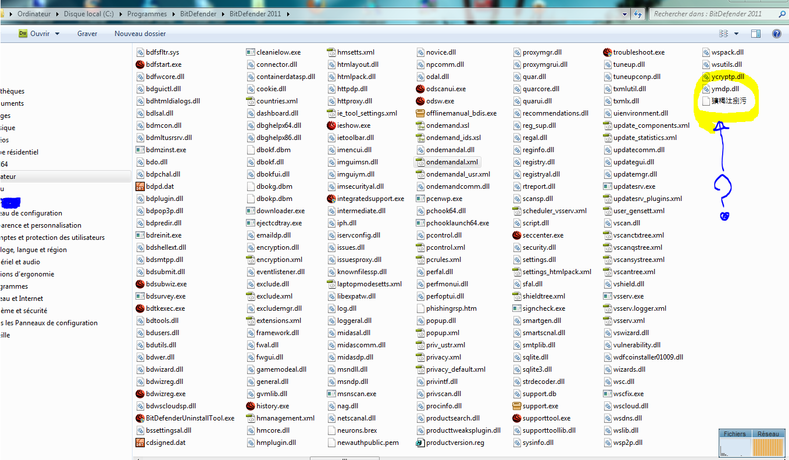Select the bdsubwiz.exe application icon
This screenshot has width=789, height=460.
click(140, 284)
